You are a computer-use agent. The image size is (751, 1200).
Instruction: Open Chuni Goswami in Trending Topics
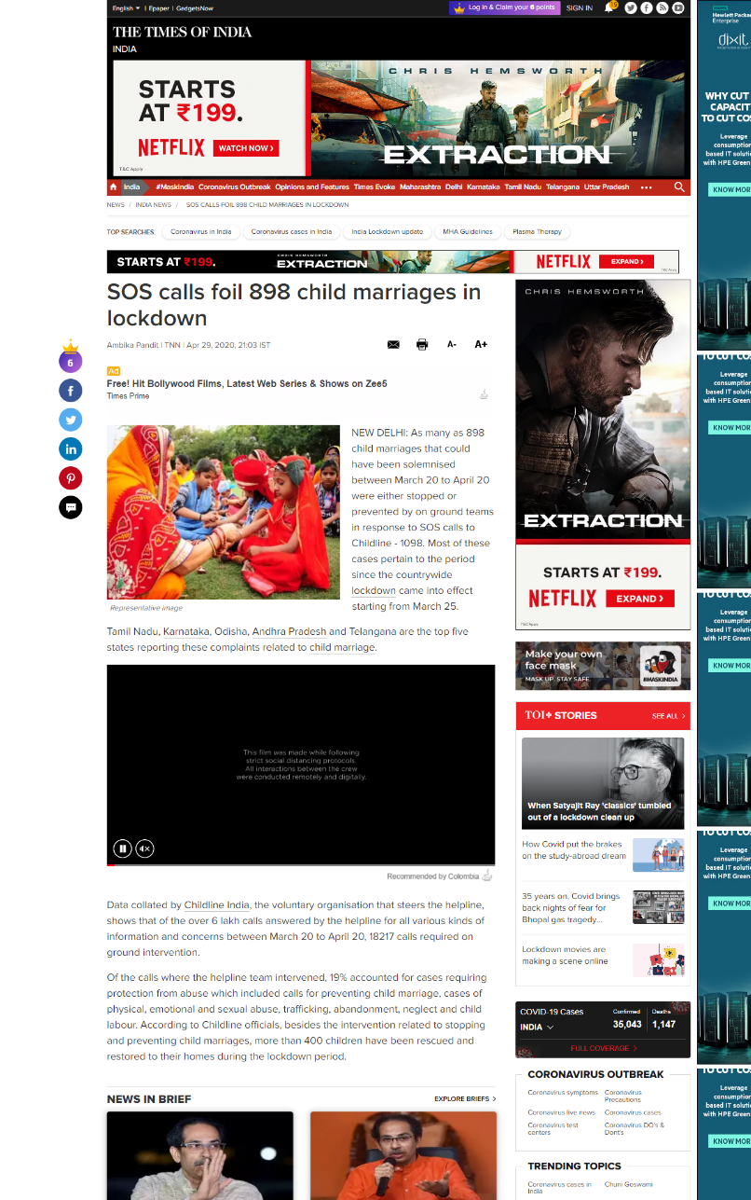pos(629,1184)
